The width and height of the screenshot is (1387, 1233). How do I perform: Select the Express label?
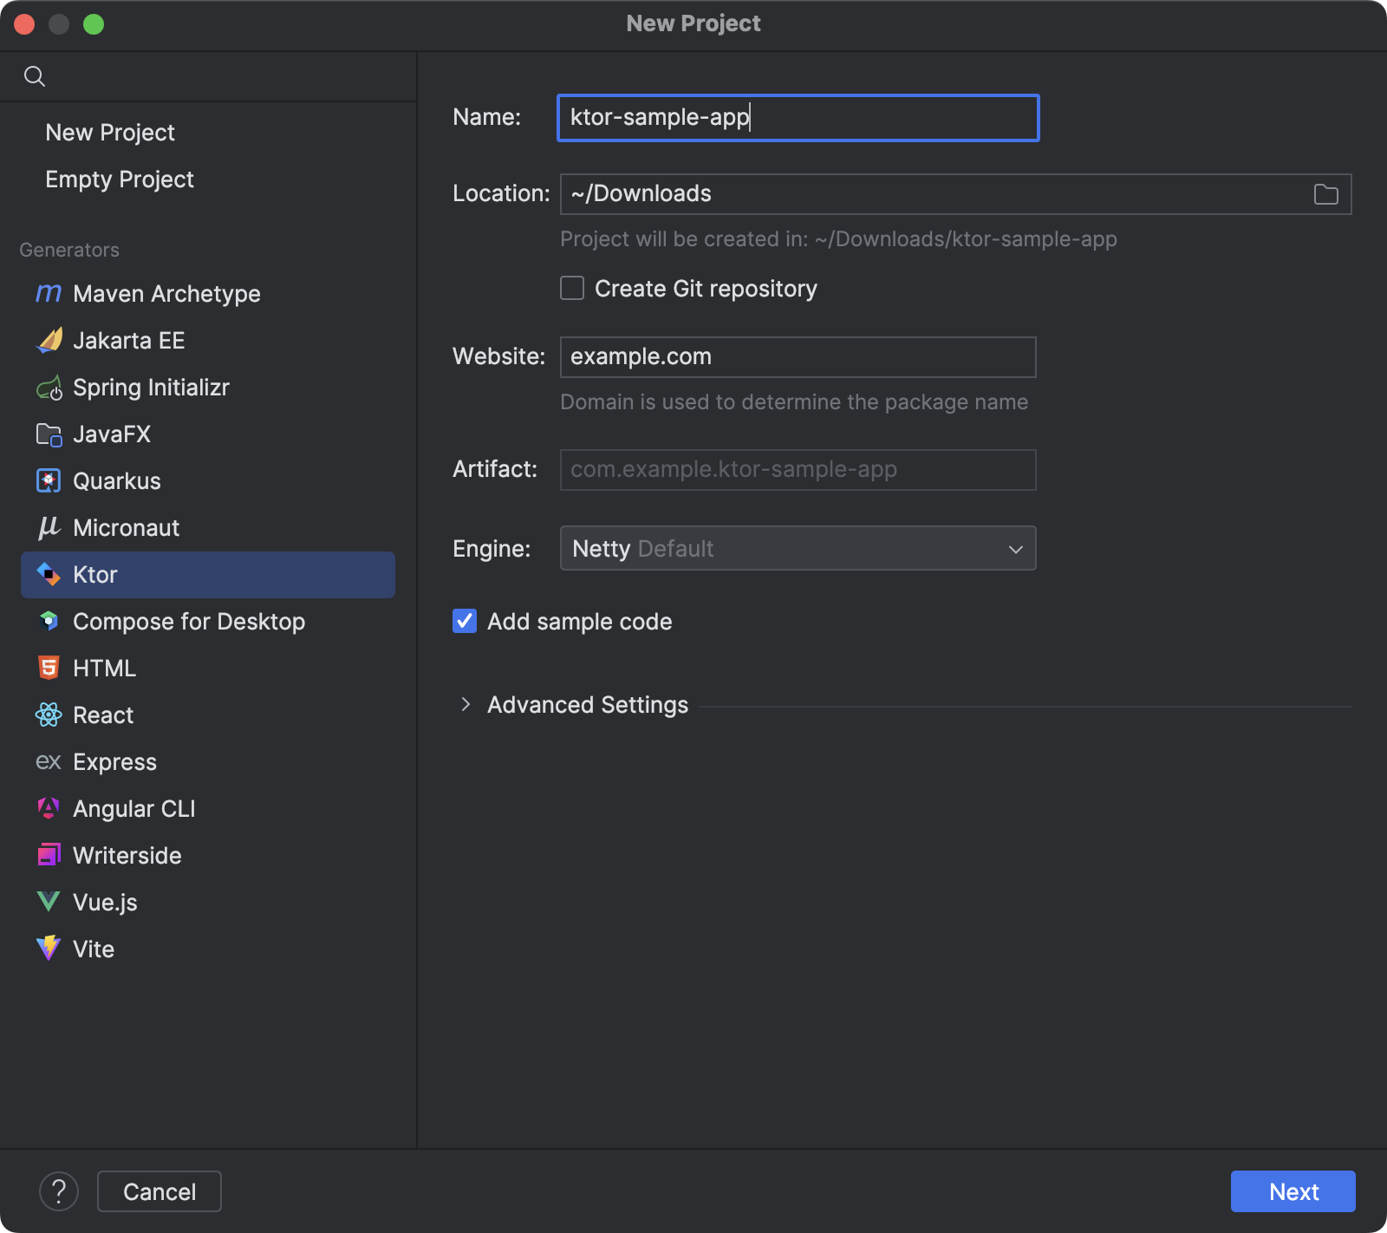[x=115, y=762]
